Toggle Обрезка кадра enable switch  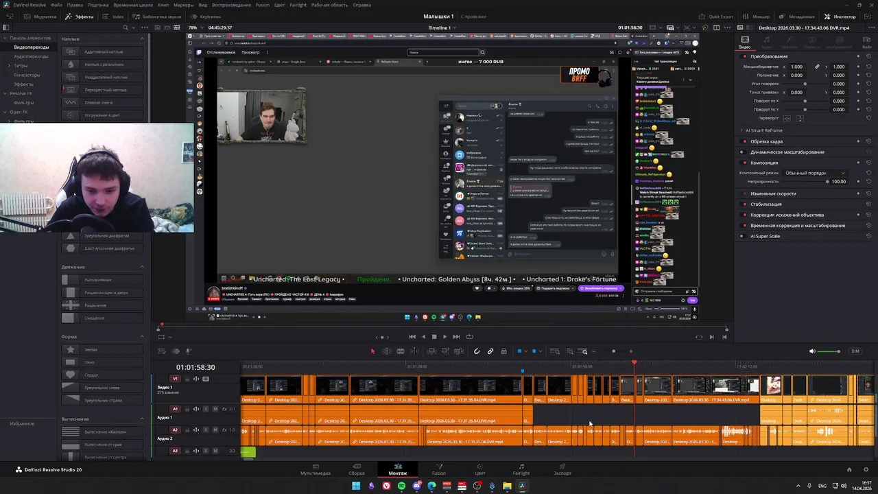coord(744,141)
